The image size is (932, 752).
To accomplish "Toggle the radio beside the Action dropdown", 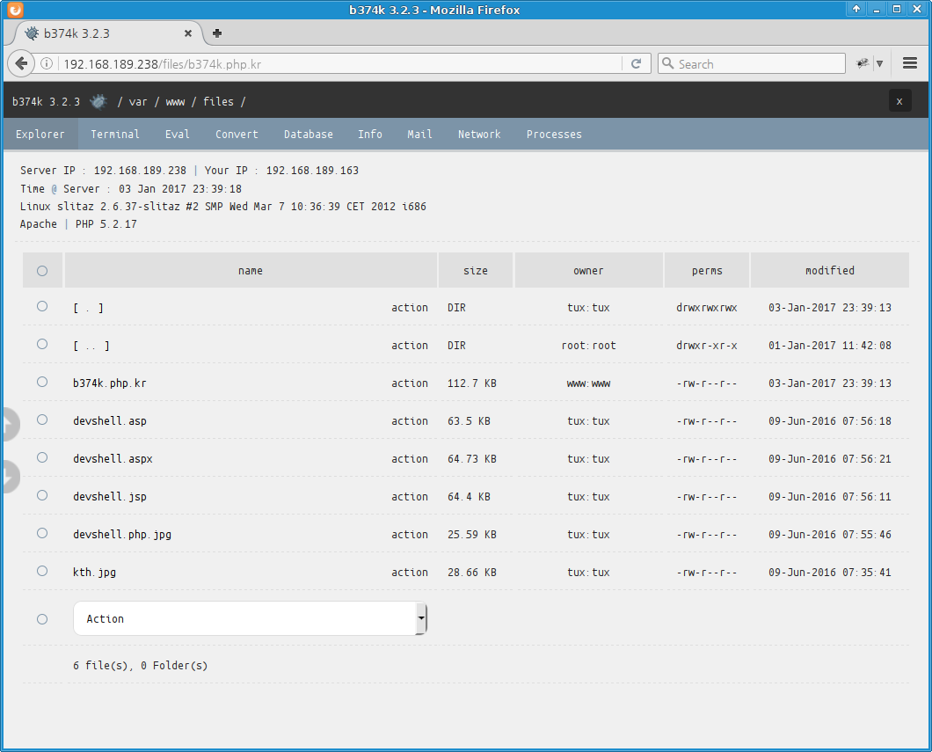I will pos(42,619).
